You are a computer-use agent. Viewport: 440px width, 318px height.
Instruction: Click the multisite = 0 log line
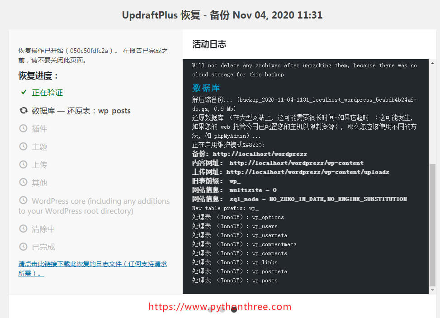(x=234, y=190)
